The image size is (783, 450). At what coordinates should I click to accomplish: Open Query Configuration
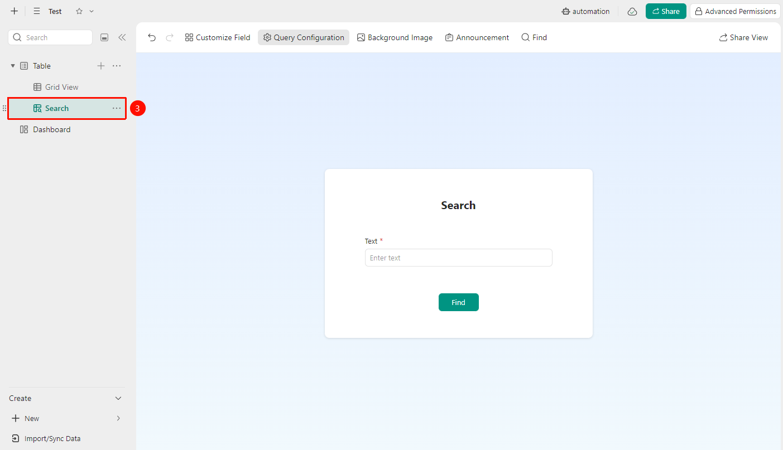(x=304, y=37)
